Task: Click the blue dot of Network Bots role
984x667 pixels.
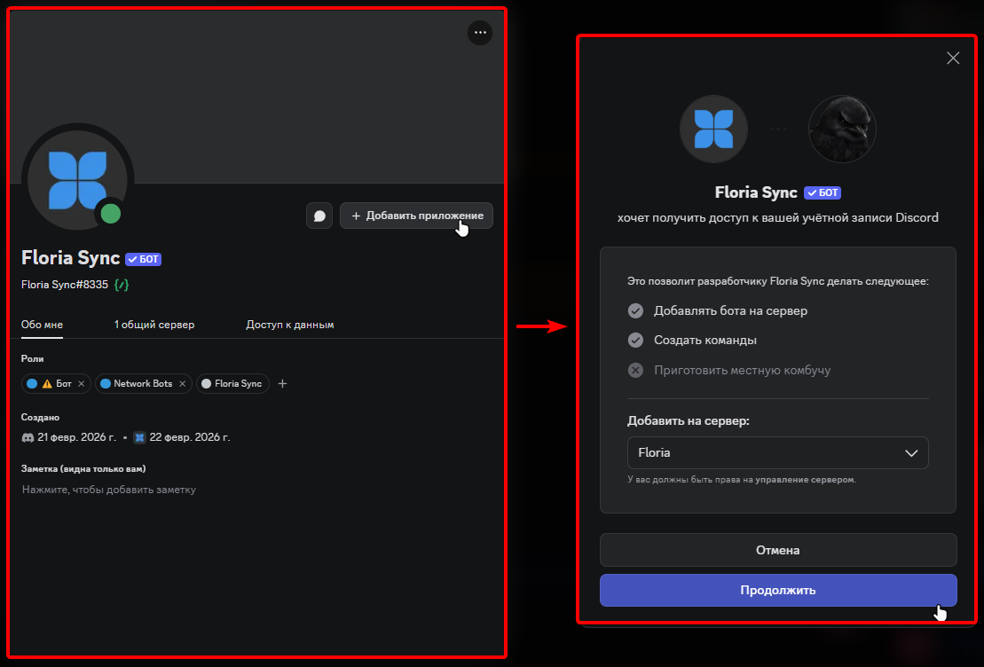Action: click(106, 383)
